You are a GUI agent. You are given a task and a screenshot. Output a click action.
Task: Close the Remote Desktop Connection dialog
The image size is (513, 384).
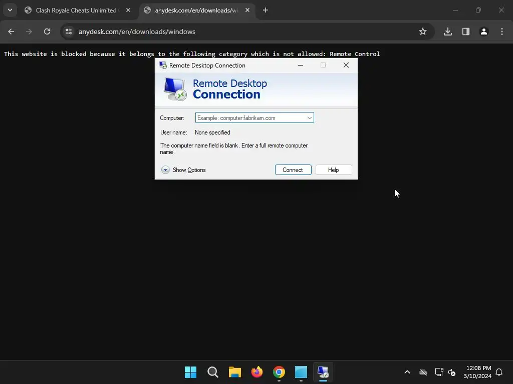(346, 65)
